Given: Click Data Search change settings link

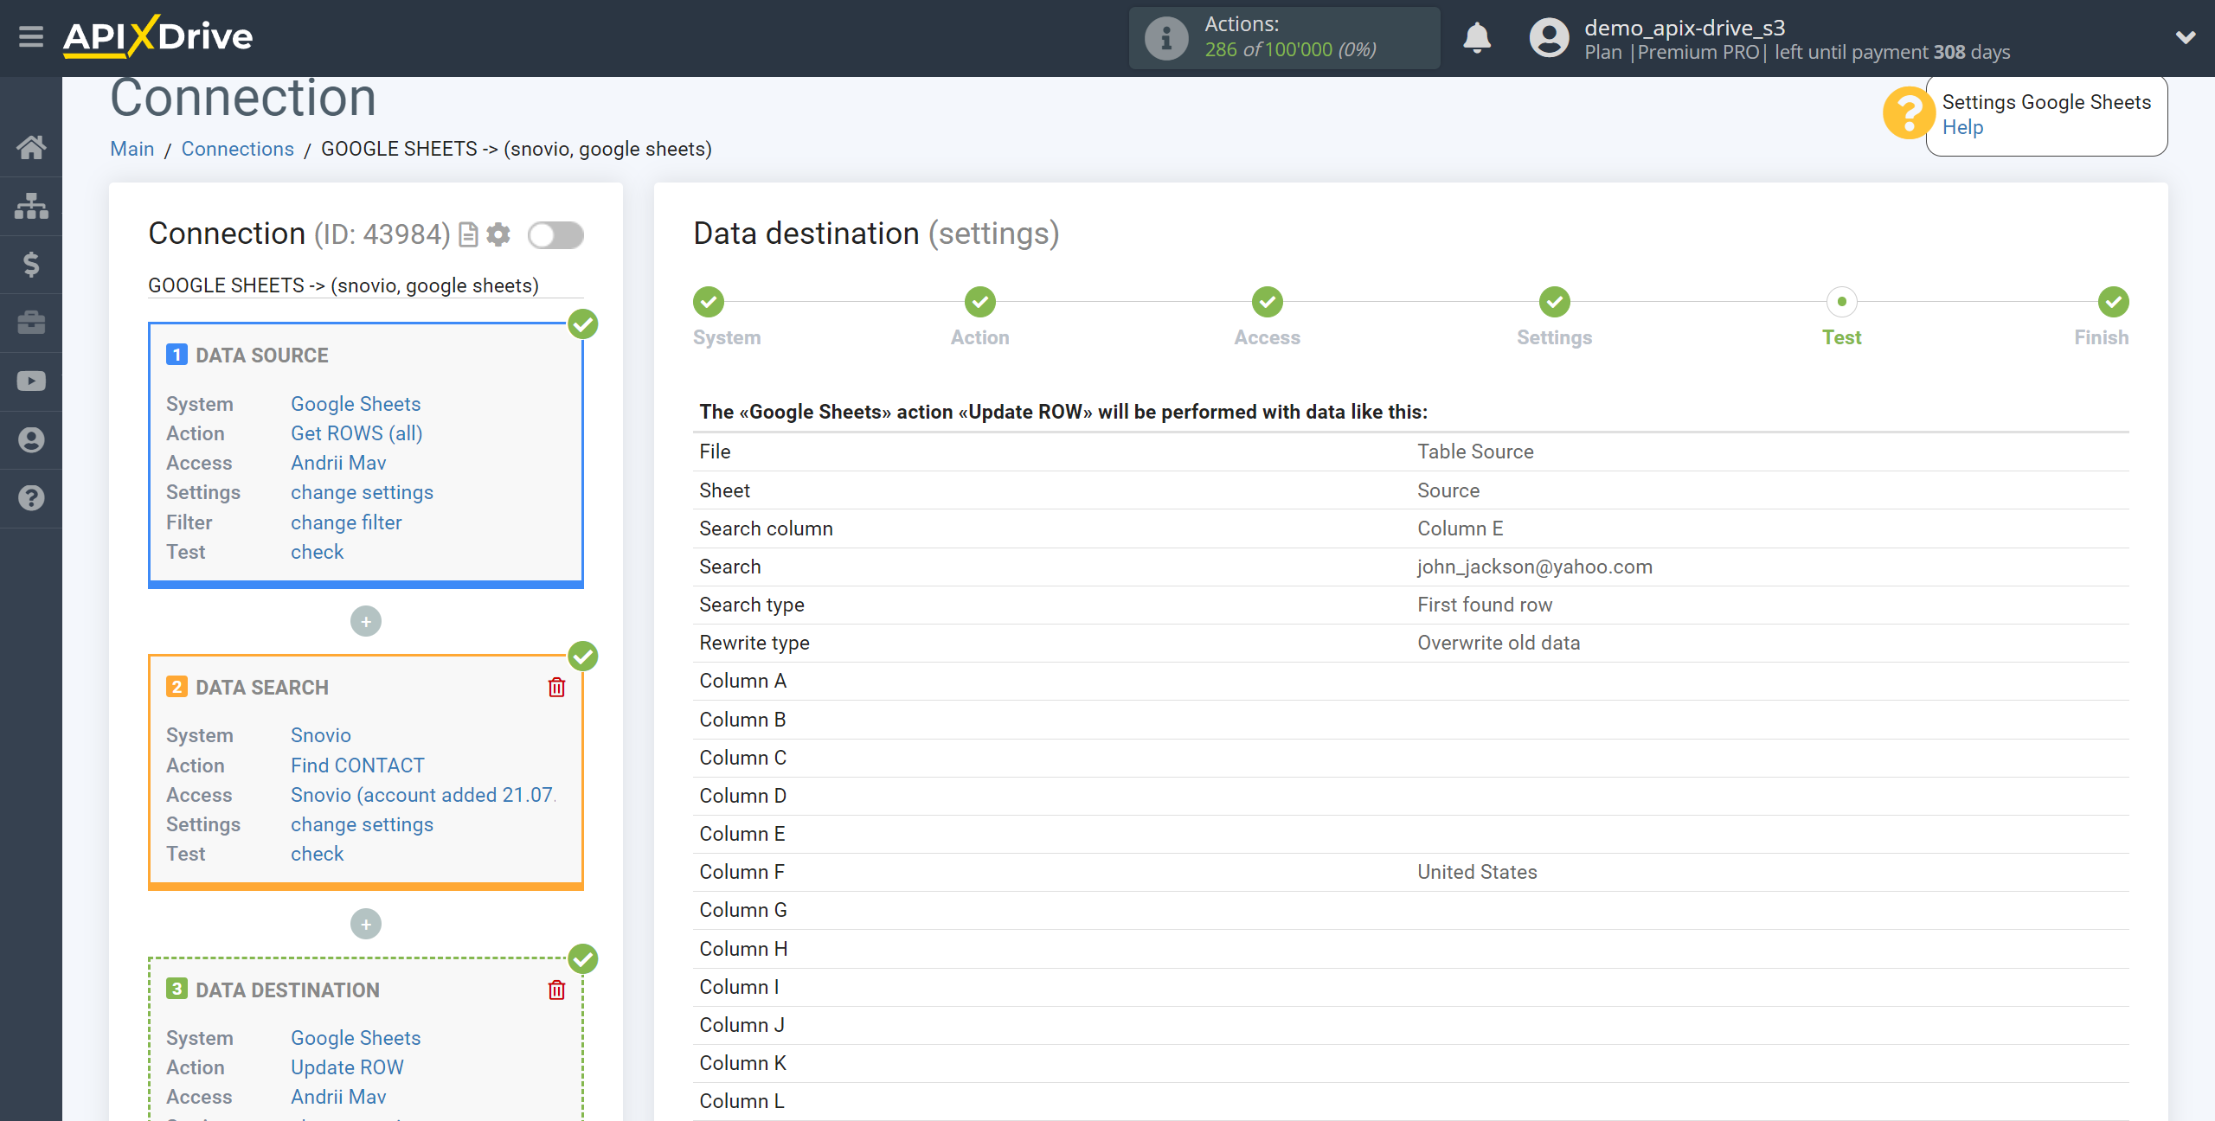Looking at the screenshot, I should [362, 824].
